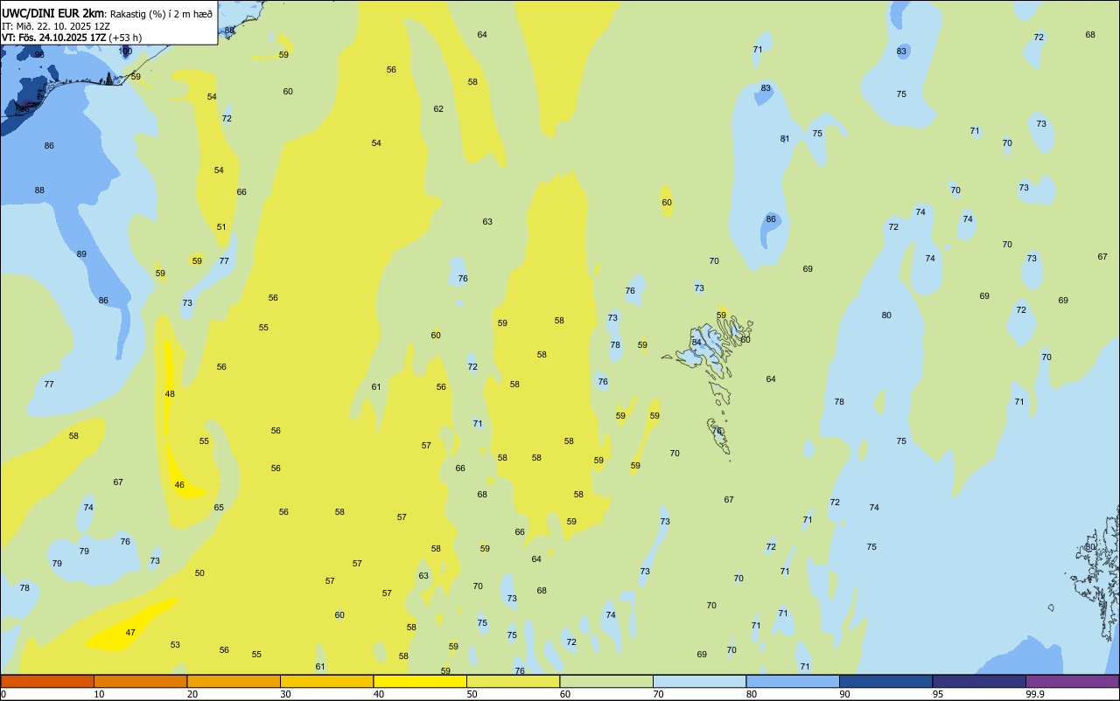The height and width of the screenshot is (701, 1120).
Task: Click the humidity value 65 on the map
Action: (x=219, y=508)
